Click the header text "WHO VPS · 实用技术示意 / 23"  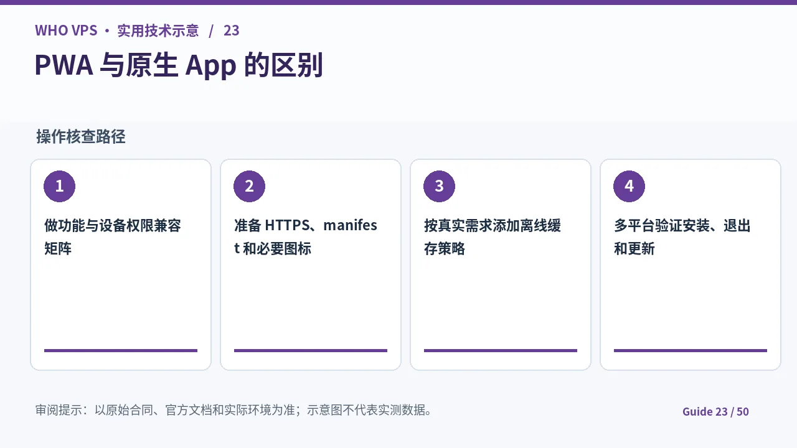[137, 30]
